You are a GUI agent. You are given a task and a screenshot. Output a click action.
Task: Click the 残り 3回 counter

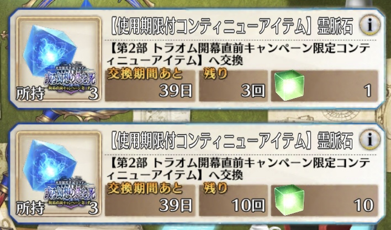point(234,85)
